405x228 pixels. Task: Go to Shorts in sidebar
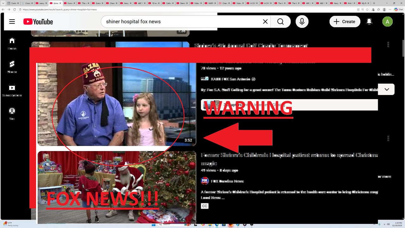(12, 66)
